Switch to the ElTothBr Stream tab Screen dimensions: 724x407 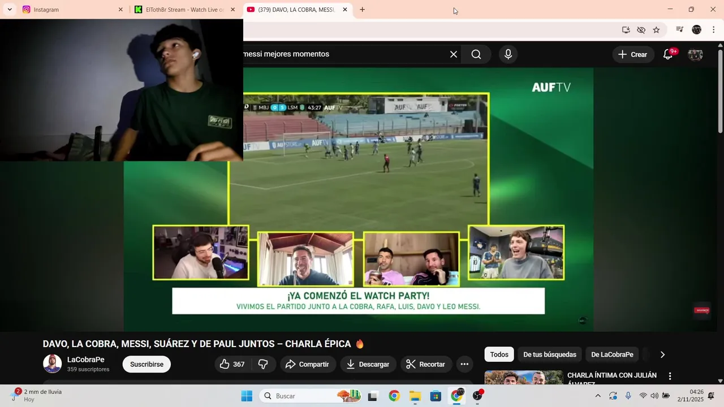(x=184, y=10)
